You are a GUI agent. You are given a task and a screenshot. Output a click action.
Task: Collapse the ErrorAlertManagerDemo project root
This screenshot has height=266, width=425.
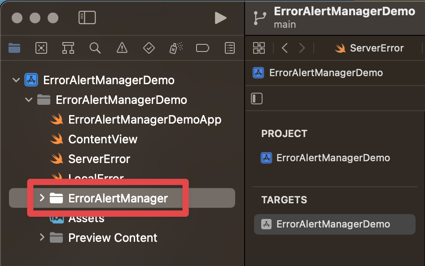17,81
